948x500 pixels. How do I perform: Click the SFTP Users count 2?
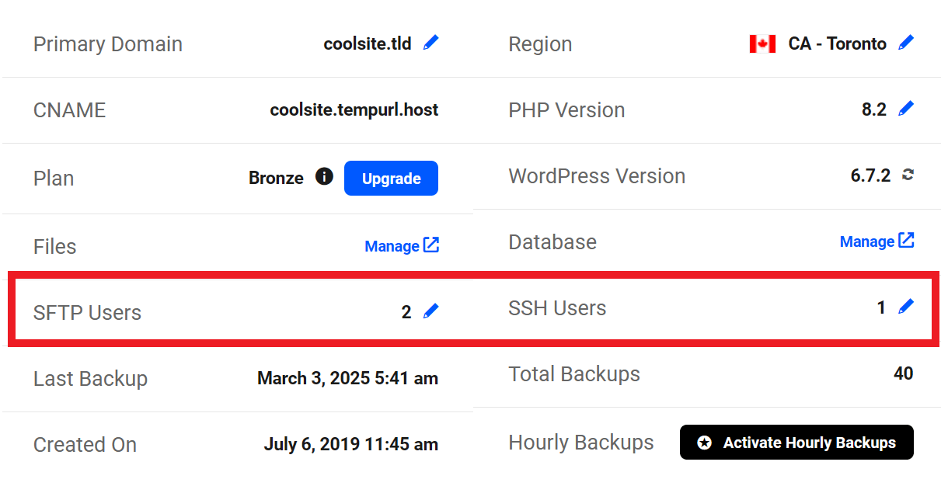pyautogui.click(x=406, y=313)
